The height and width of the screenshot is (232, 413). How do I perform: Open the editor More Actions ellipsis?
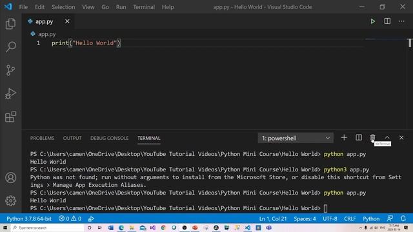pyautogui.click(x=401, y=21)
